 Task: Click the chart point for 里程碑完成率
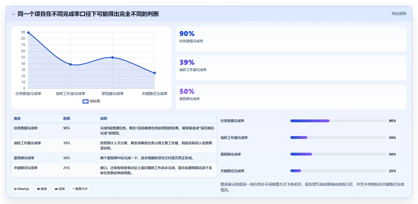[112, 57]
